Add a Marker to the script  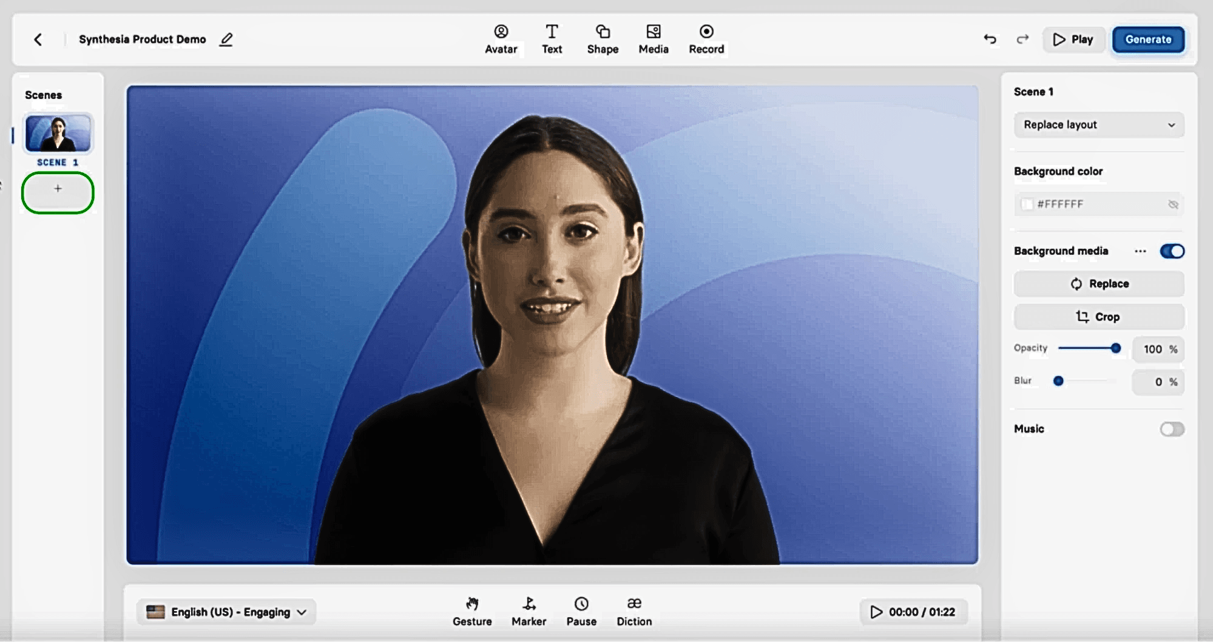pos(529,612)
